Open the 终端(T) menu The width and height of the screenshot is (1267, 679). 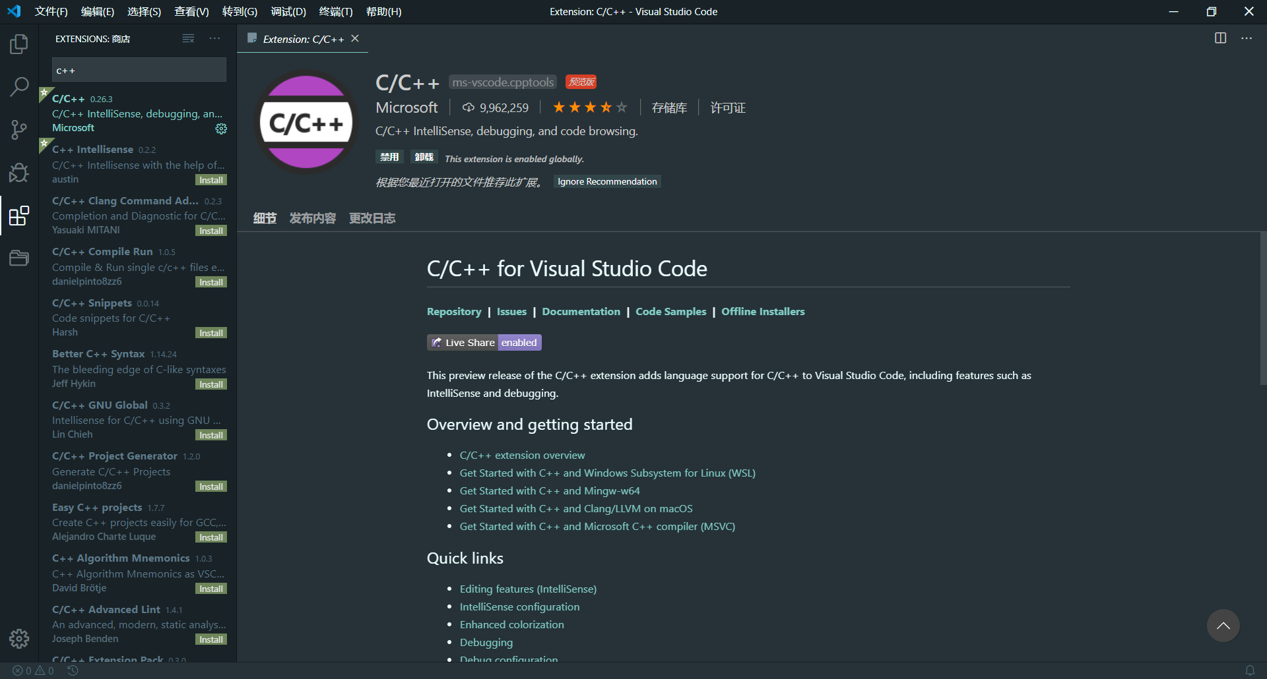335,12
